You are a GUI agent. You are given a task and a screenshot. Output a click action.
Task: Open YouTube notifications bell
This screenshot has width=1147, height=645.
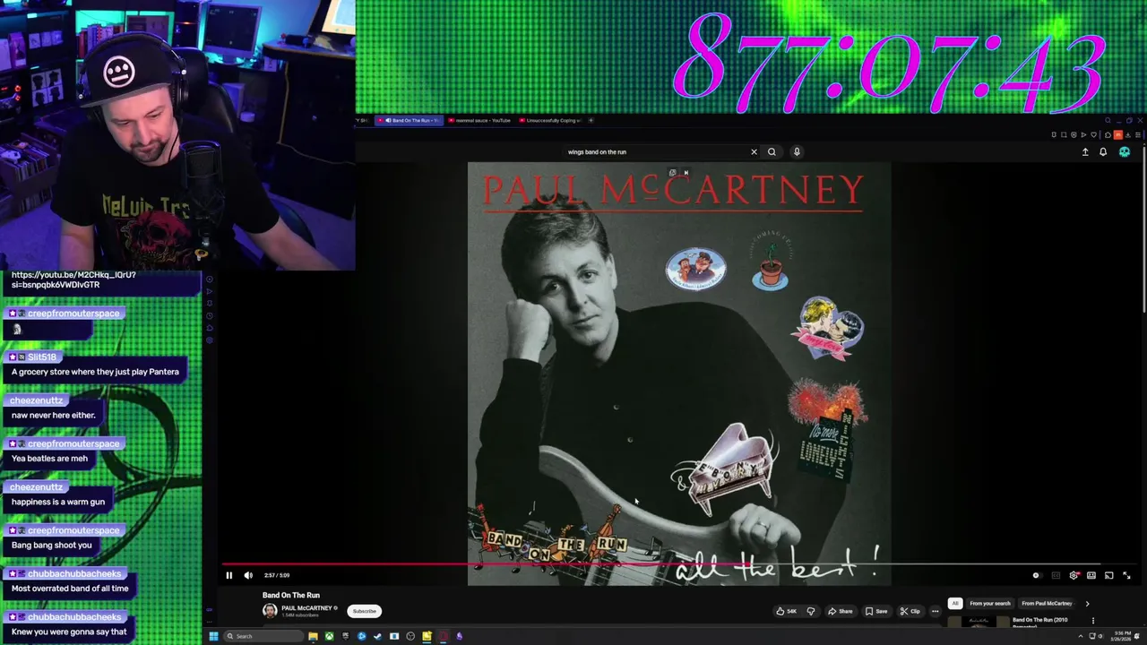pyautogui.click(x=1103, y=152)
